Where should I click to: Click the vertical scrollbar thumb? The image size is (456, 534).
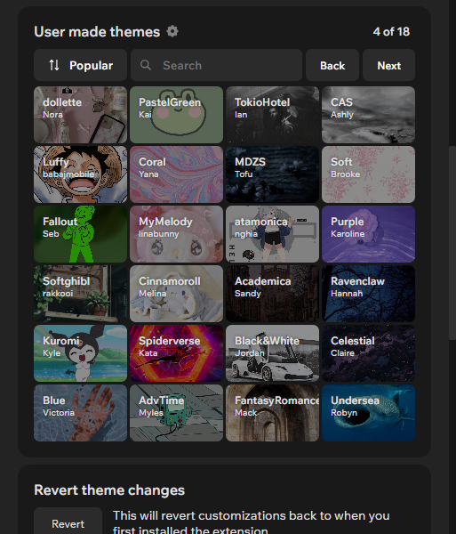click(452, 242)
